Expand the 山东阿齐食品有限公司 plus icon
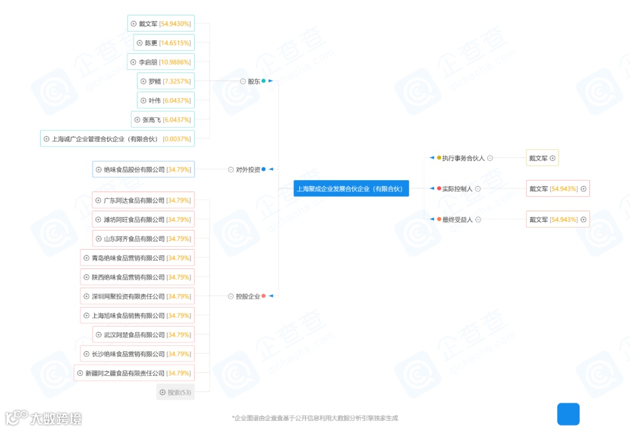This screenshot has height=430, width=630. click(x=99, y=239)
